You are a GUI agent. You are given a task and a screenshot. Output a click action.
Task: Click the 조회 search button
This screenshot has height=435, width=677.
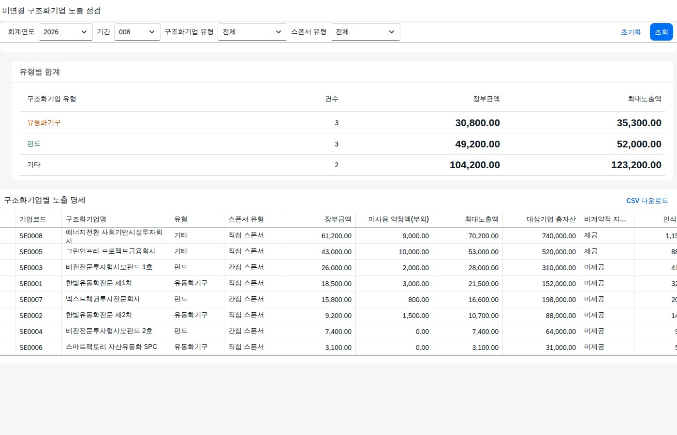661,32
